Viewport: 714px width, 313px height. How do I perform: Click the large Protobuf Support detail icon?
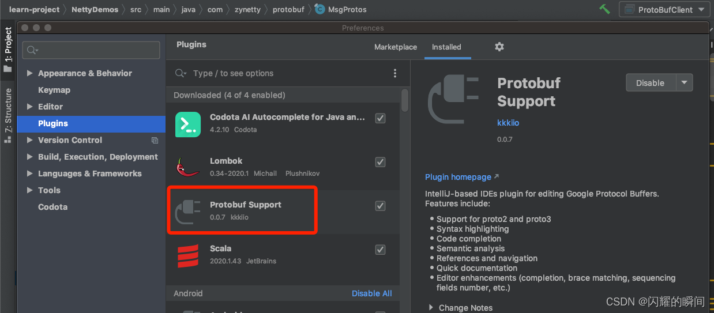tap(453, 100)
